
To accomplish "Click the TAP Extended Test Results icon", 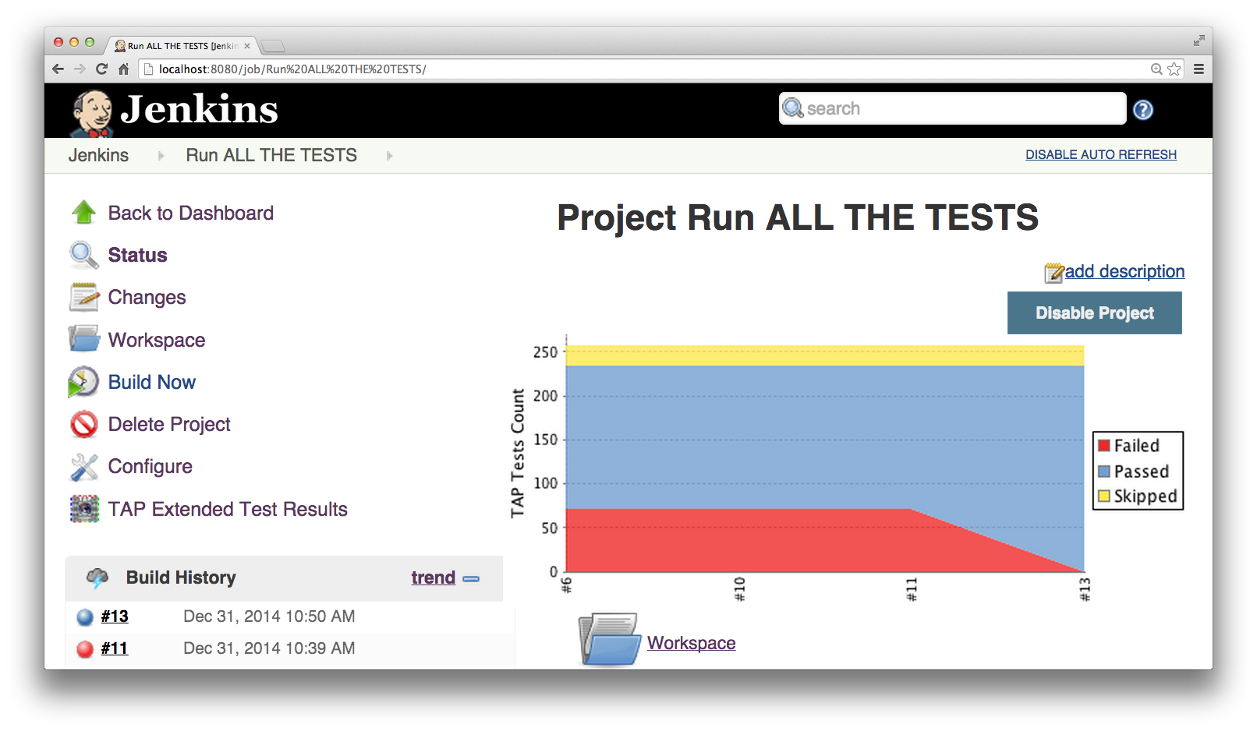I will click(x=84, y=509).
